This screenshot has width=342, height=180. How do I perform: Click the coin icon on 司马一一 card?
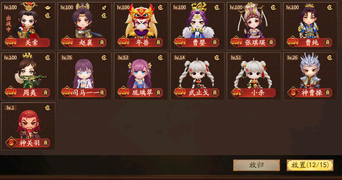coord(104,57)
